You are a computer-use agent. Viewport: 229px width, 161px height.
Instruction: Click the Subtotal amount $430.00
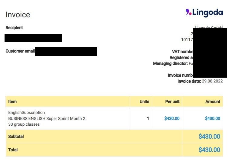pyautogui.click(x=209, y=137)
